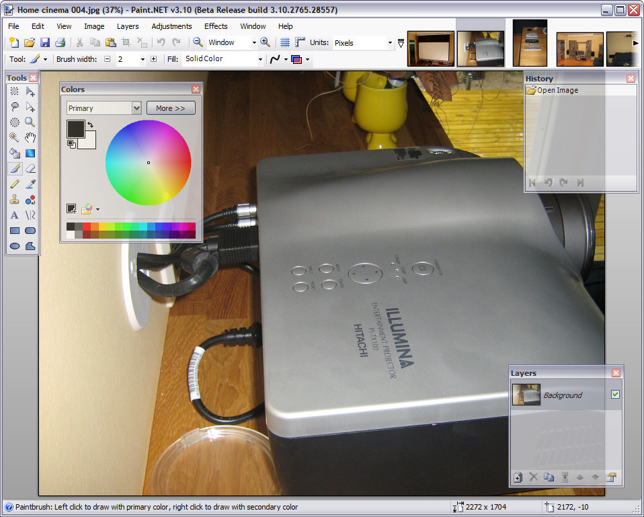Viewport: 644px width, 517px height.
Task: Select the Eraser tool
Action: pos(30,168)
